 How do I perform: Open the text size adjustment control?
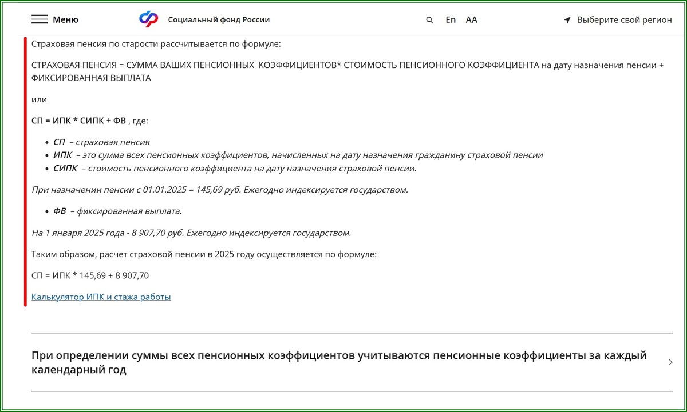tap(471, 19)
